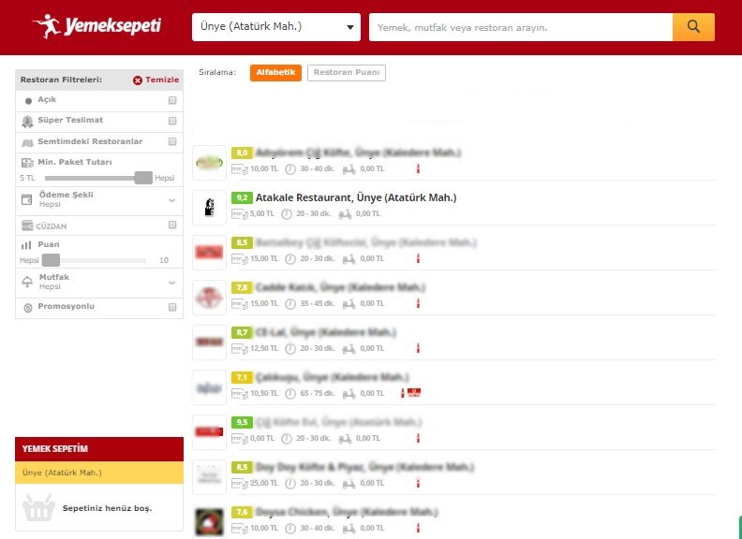The image size is (742, 539).
Task: Enable the Promosyonlu checkbox
Action: [x=172, y=307]
